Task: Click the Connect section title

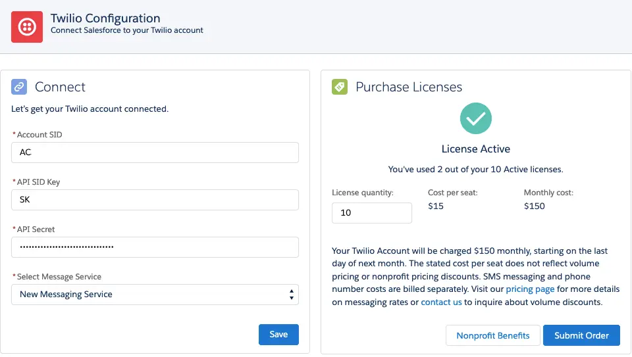Action: click(60, 87)
